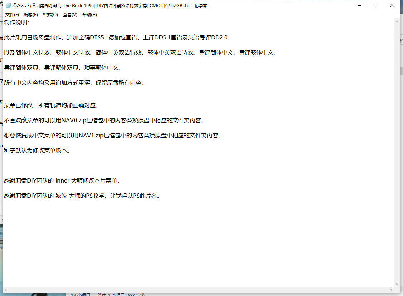
Task: Open the 编辑(E) menu
Action: click(31, 15)
